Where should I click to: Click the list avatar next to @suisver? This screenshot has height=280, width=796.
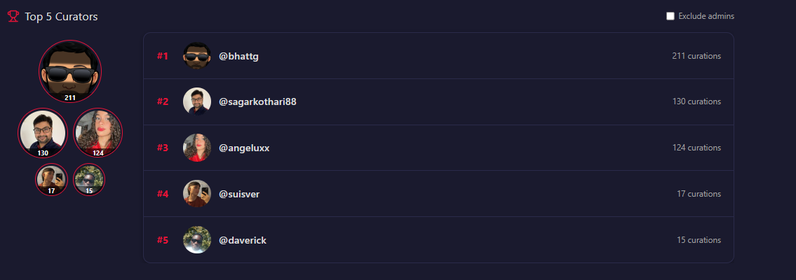point(197,194)
